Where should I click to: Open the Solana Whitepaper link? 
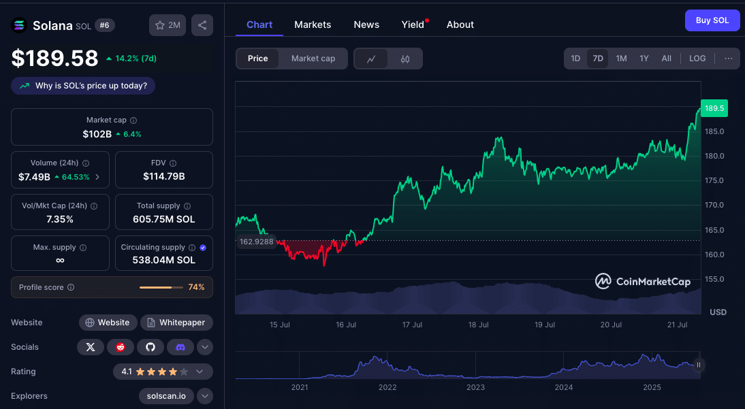tap(176, 323)
